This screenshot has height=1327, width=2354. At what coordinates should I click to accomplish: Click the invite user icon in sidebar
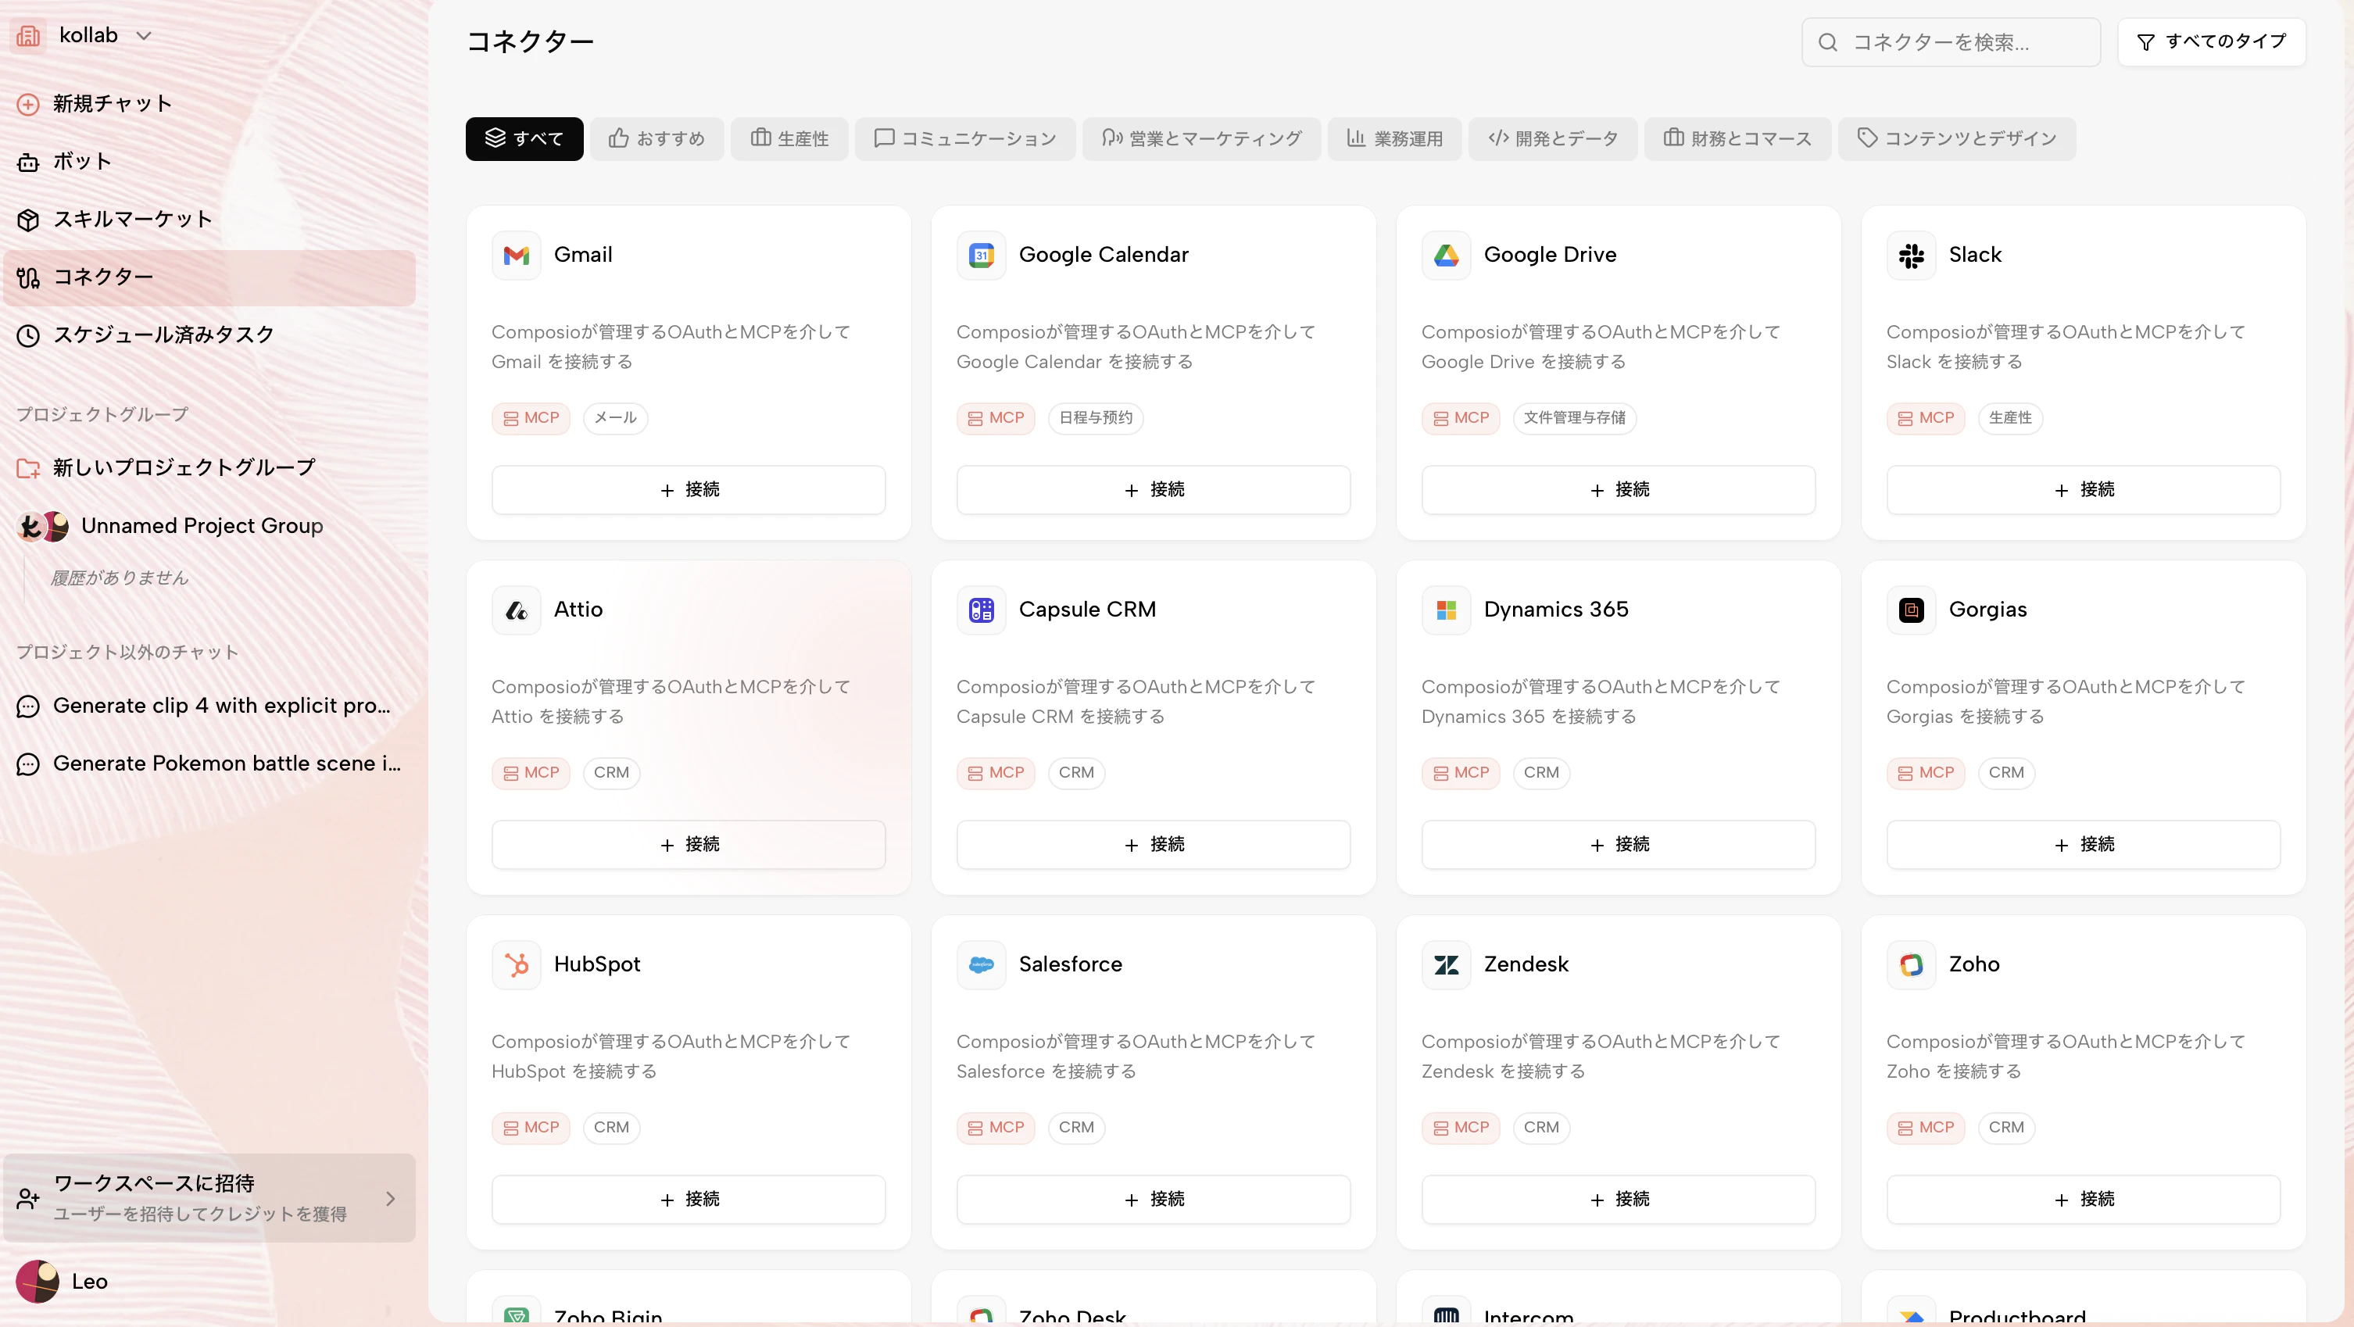[28, 1198]
